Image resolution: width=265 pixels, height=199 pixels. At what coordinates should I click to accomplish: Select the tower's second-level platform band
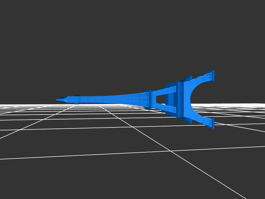coord(148,99)
